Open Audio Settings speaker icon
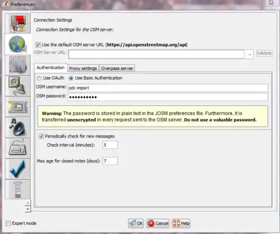Image resolution: width=280 pixels, height=234 pixels. (x=18, y=127)
